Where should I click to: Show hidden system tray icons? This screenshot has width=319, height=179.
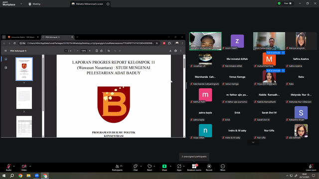[287, 176]
